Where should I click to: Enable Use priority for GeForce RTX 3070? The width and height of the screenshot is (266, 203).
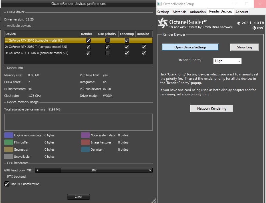[108, 40]
